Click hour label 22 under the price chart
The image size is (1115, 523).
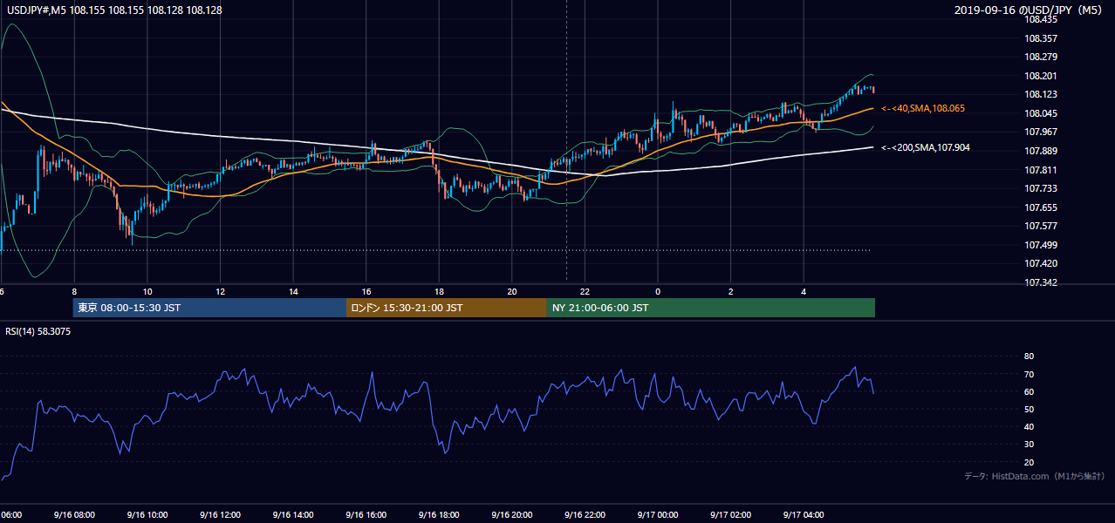[x=585, y=291]
